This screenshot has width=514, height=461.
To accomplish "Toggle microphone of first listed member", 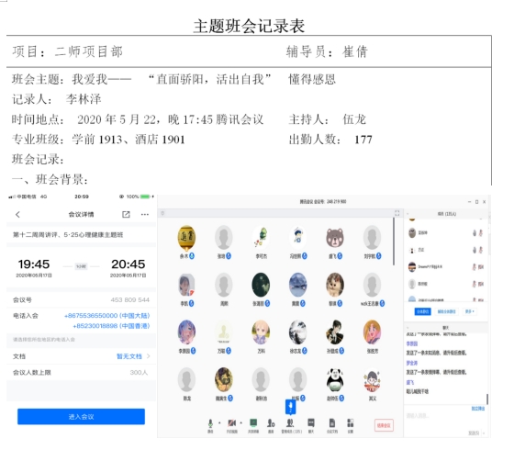I will click(475, 232).
